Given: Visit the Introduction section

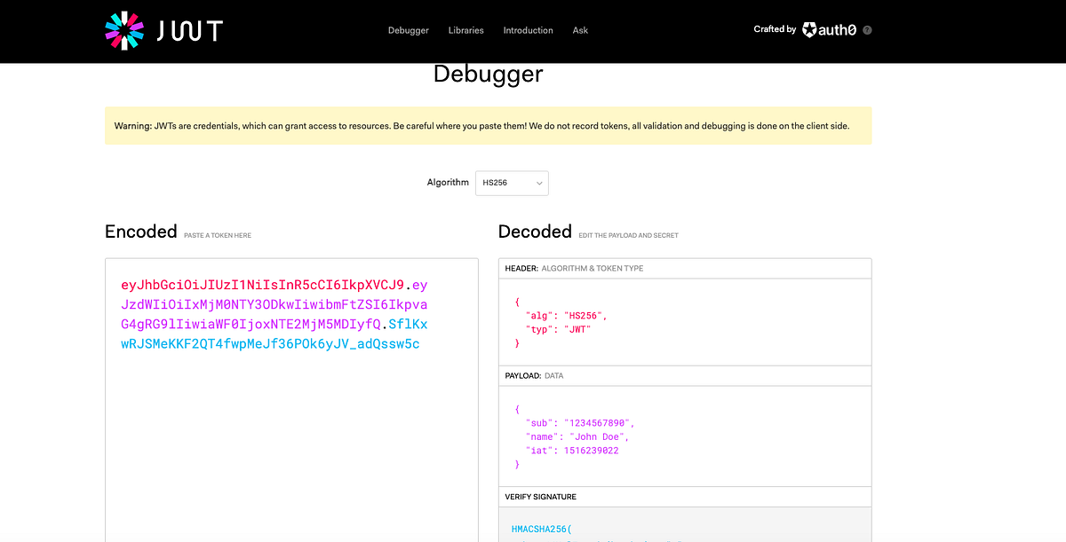Looking at the screenshot, I should [528, 30].
